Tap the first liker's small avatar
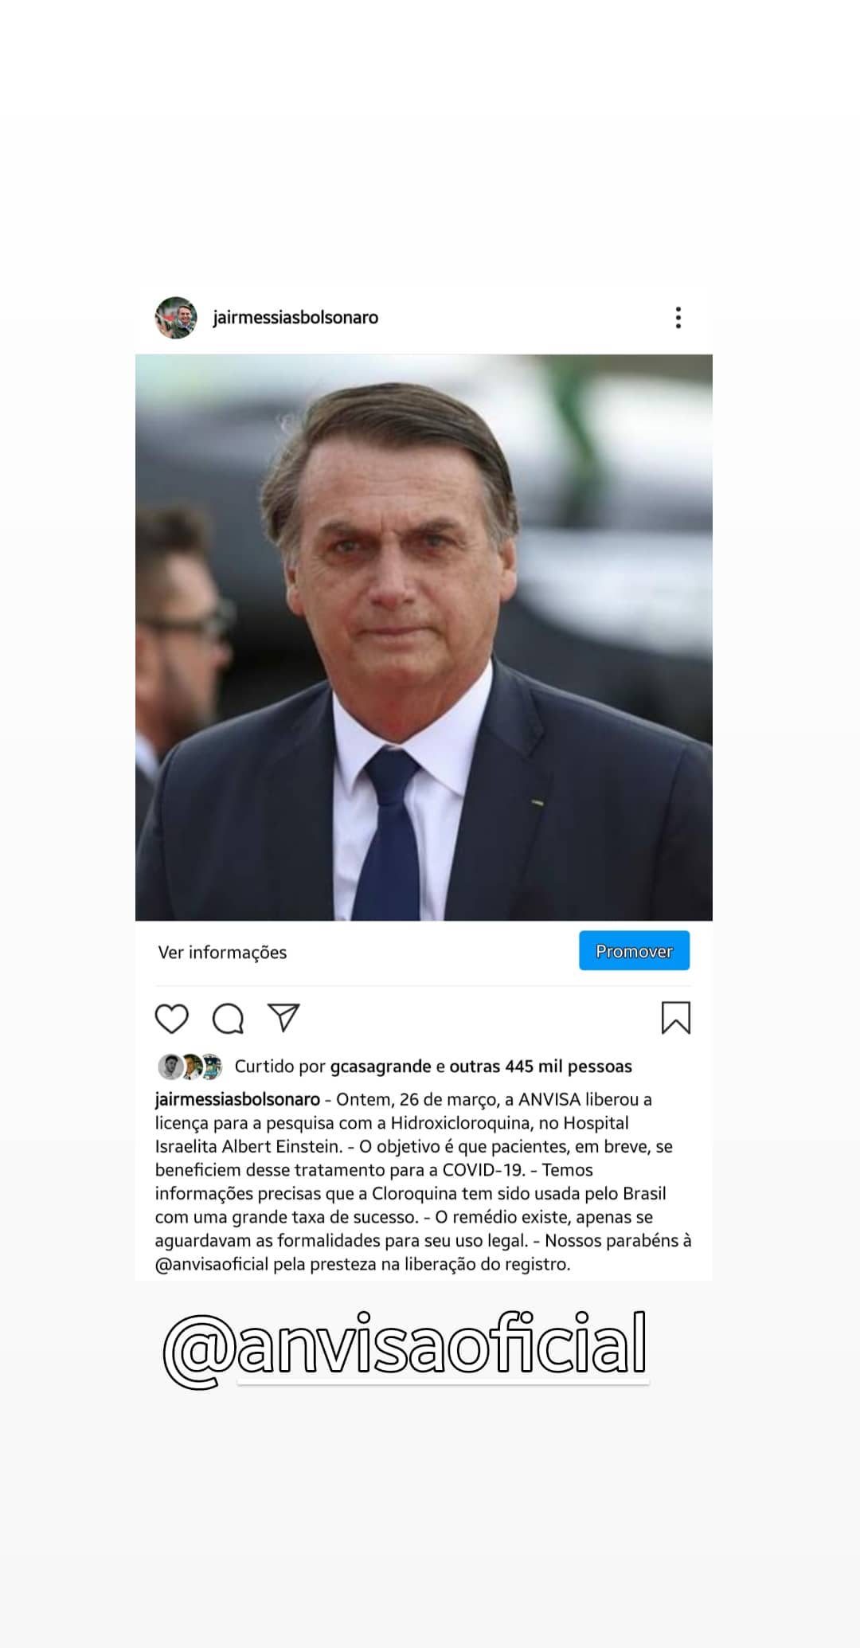 [170, 1067]
